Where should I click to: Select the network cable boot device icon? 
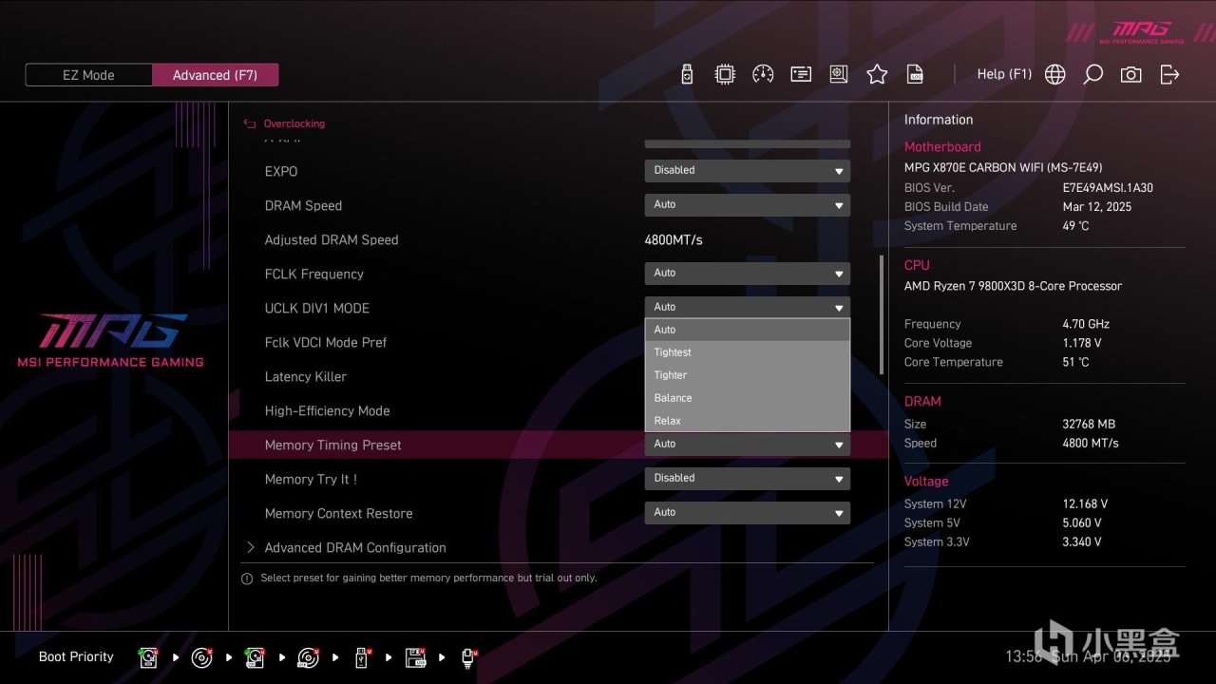coord(468,657)
